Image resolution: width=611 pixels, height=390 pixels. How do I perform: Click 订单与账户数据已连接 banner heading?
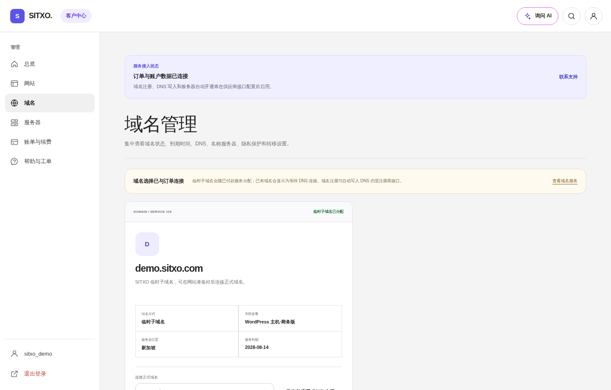click(160, 76)
